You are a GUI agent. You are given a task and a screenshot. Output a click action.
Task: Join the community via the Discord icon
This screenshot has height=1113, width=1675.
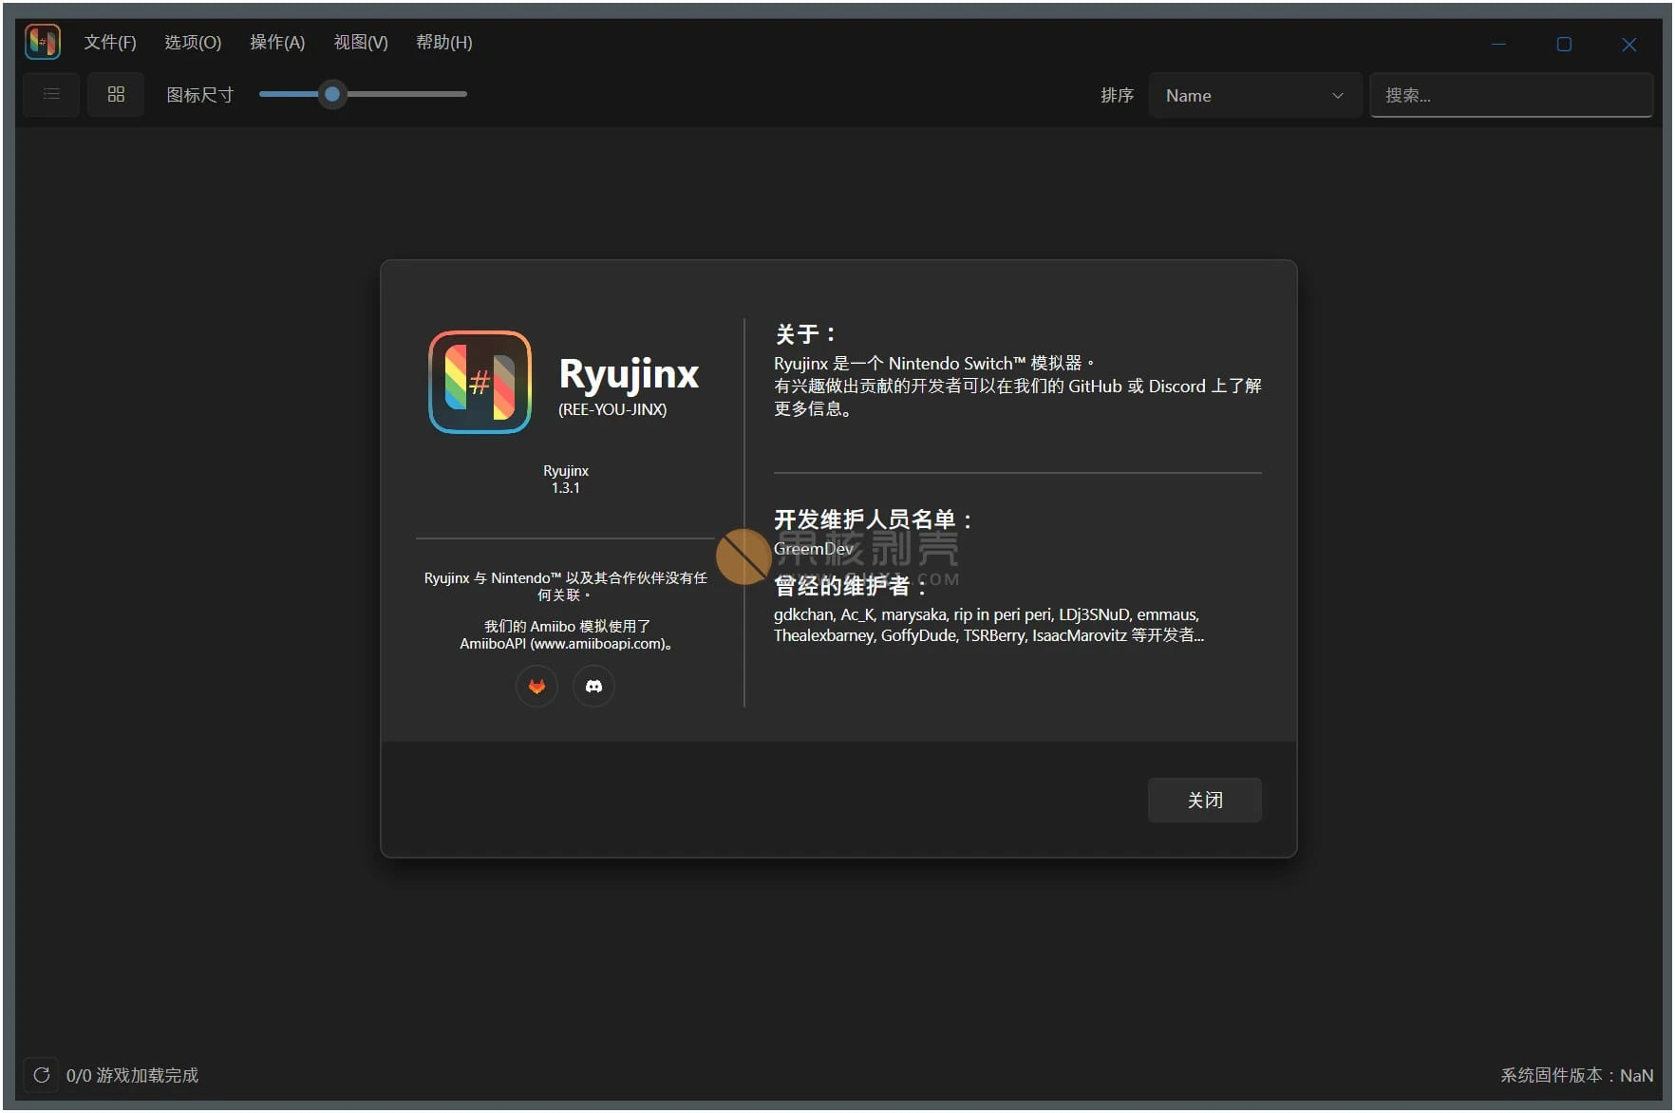click(x=593, y=686)
